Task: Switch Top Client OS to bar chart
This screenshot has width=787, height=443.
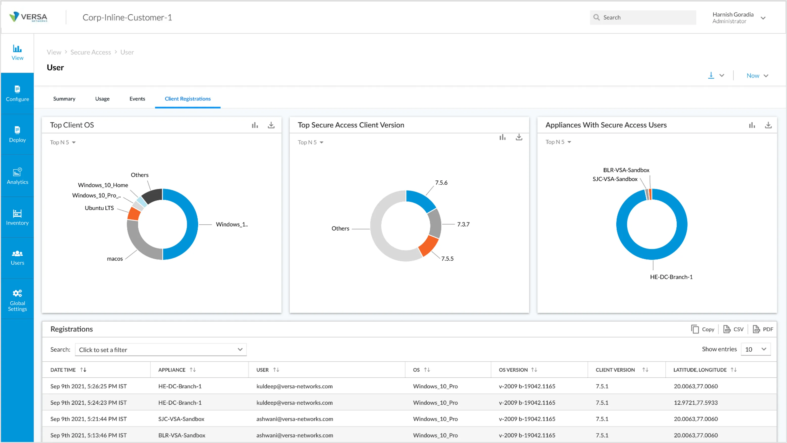Action: 254,125
